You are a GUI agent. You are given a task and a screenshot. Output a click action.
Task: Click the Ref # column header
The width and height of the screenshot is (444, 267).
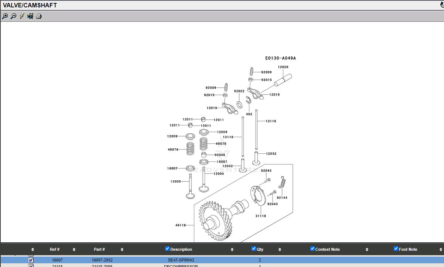[x=55, y=250]
